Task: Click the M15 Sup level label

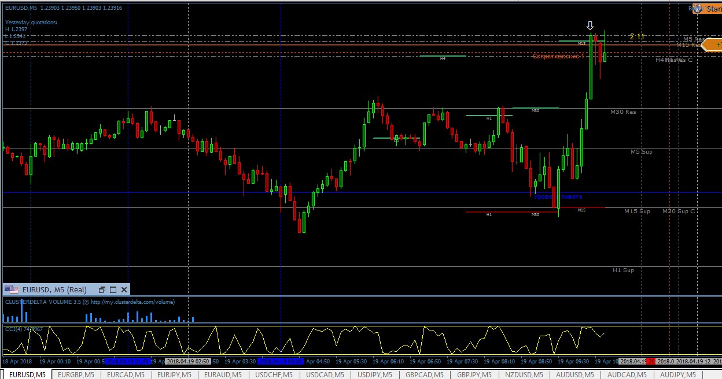Action: 637,211
